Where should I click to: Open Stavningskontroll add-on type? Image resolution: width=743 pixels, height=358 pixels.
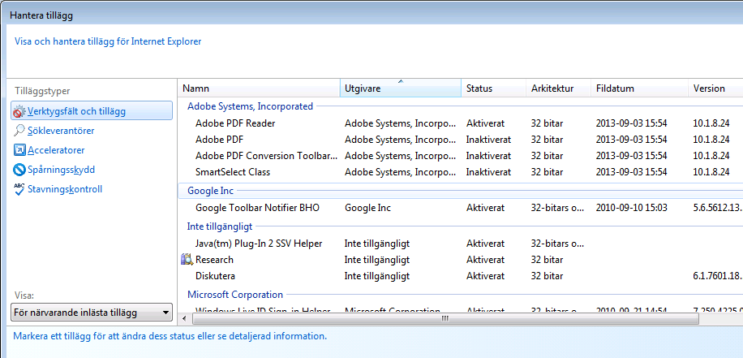point(65,189)
